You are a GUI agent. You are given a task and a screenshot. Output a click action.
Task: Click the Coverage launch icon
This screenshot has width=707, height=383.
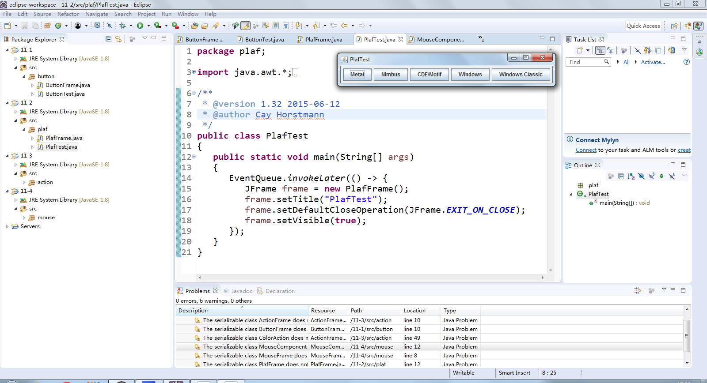[x=157, y=26]
